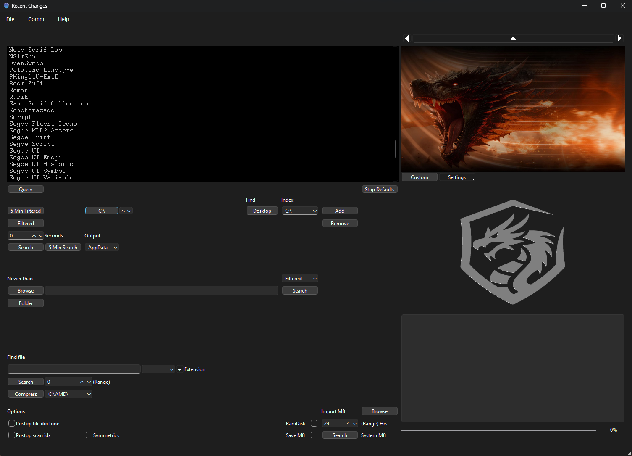The width and height of the screenshot is (632, 456).
Task: Click the Query button
Action: [x=26, y=190]
